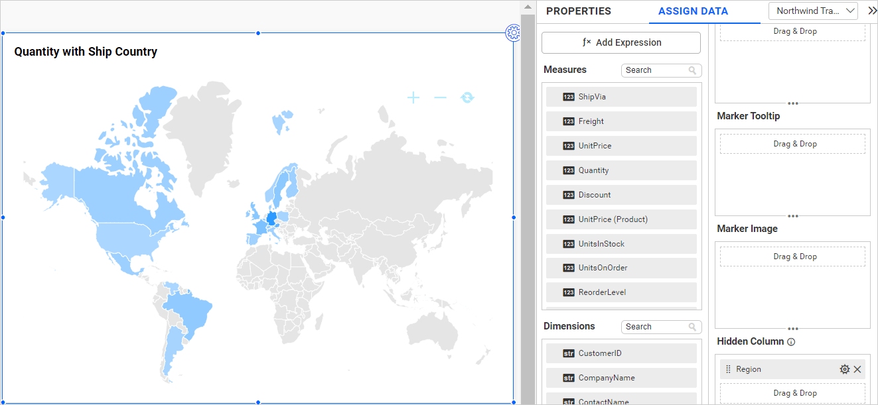The height and width of the screenshot is (405, 878).
Task: Click the map zoom out minus icon
Action: (x=440, y=98)
